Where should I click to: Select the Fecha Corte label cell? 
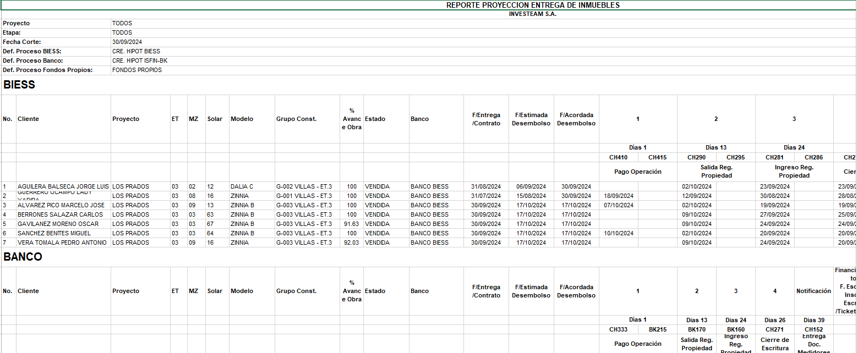pos(22,42)
